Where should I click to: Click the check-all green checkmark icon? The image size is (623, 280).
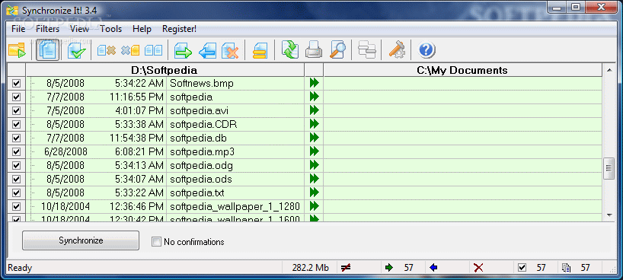(x=77, y=50)
